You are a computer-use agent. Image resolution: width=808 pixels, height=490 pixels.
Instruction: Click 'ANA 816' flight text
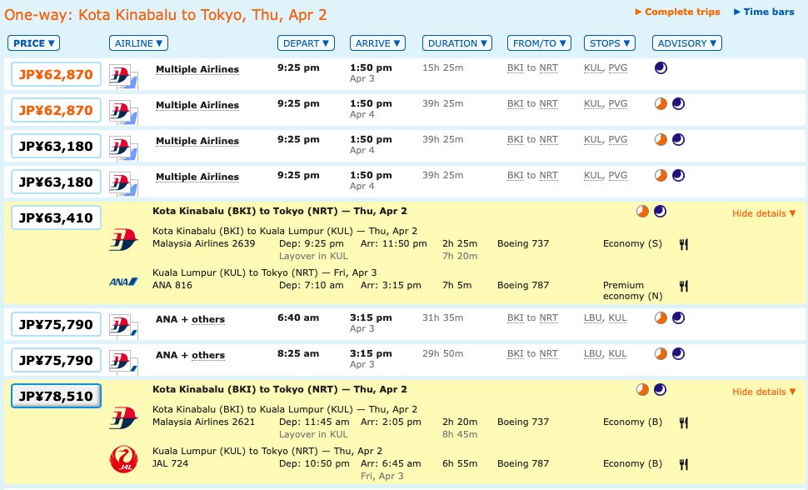pos(172,285)
